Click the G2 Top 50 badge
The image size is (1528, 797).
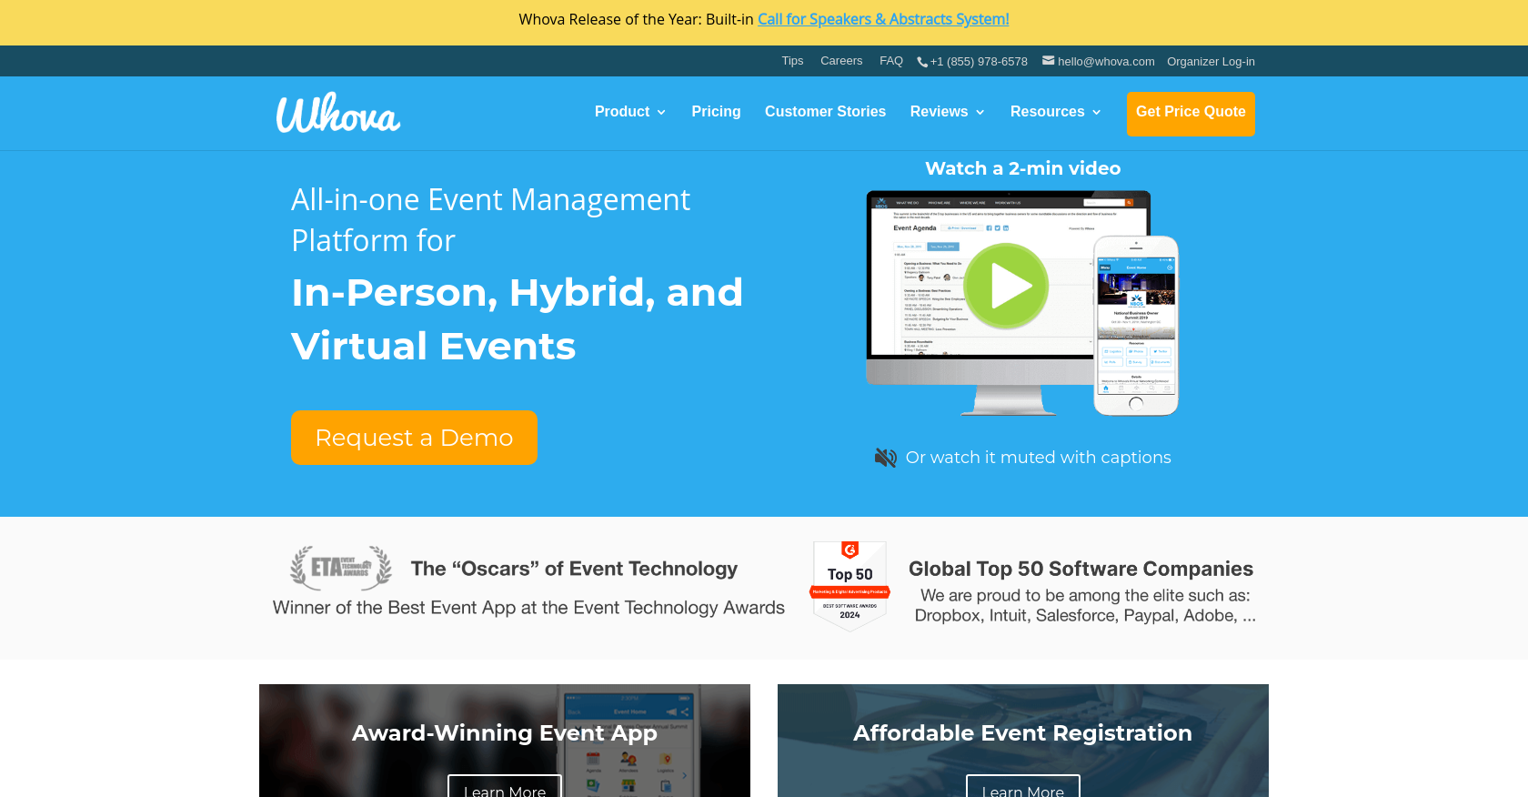(849, 586)
